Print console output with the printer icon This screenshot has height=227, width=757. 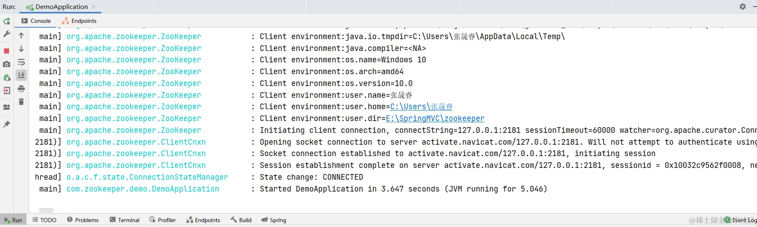(21, 88)
